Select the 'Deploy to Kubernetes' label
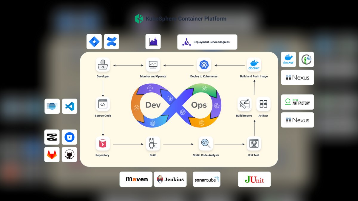The width and height of the screenshot is (358, 201). click(204, 77)
